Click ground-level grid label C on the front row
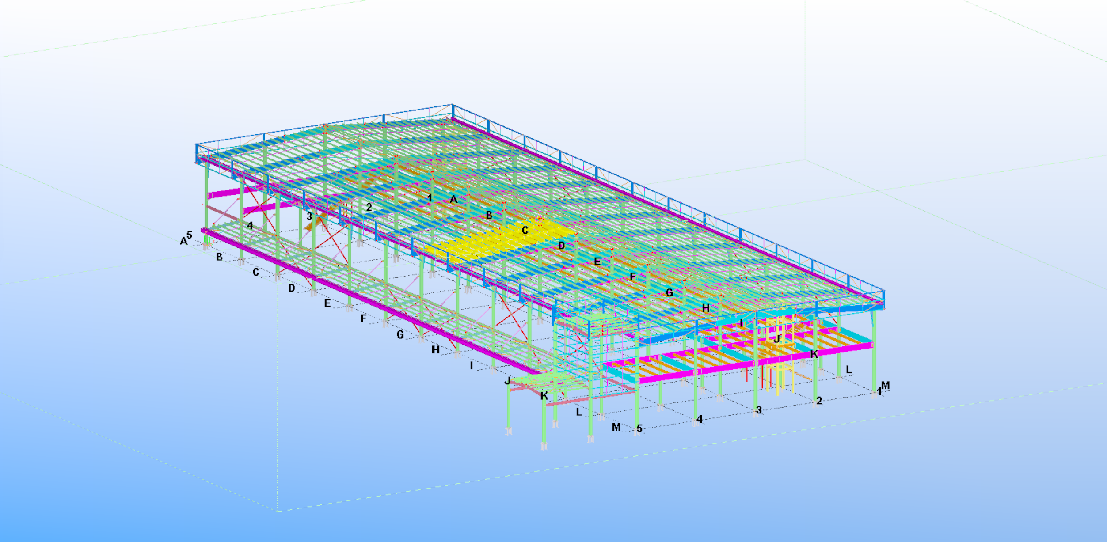Viewport: 1107px width, 542px height. (x=256, y=272)
